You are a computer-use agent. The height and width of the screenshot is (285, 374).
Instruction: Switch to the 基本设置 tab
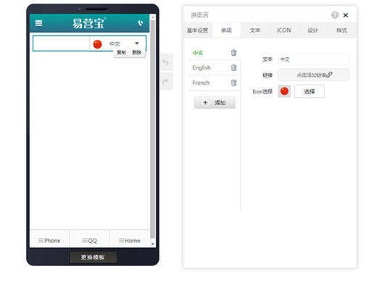197,30
